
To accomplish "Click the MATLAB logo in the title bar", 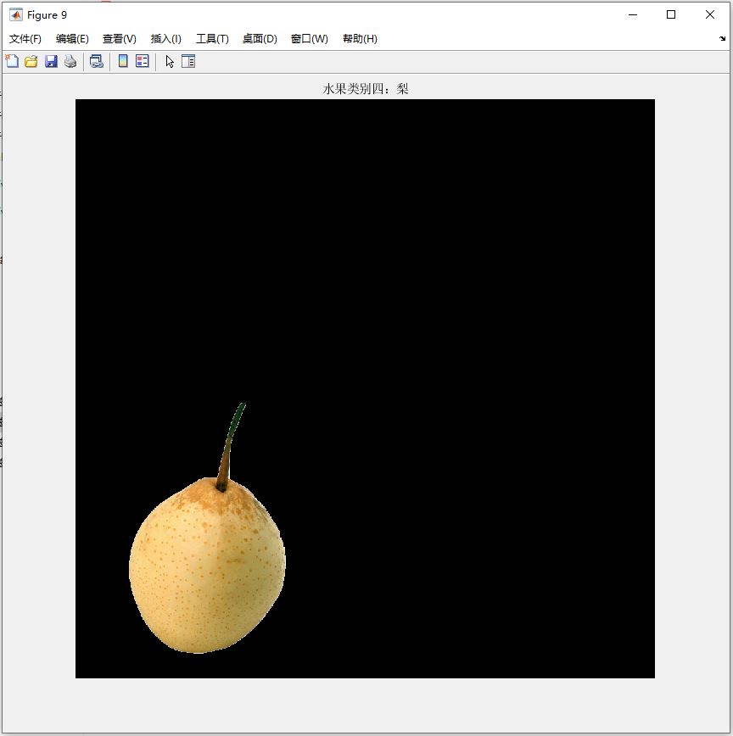I will 15,15.
